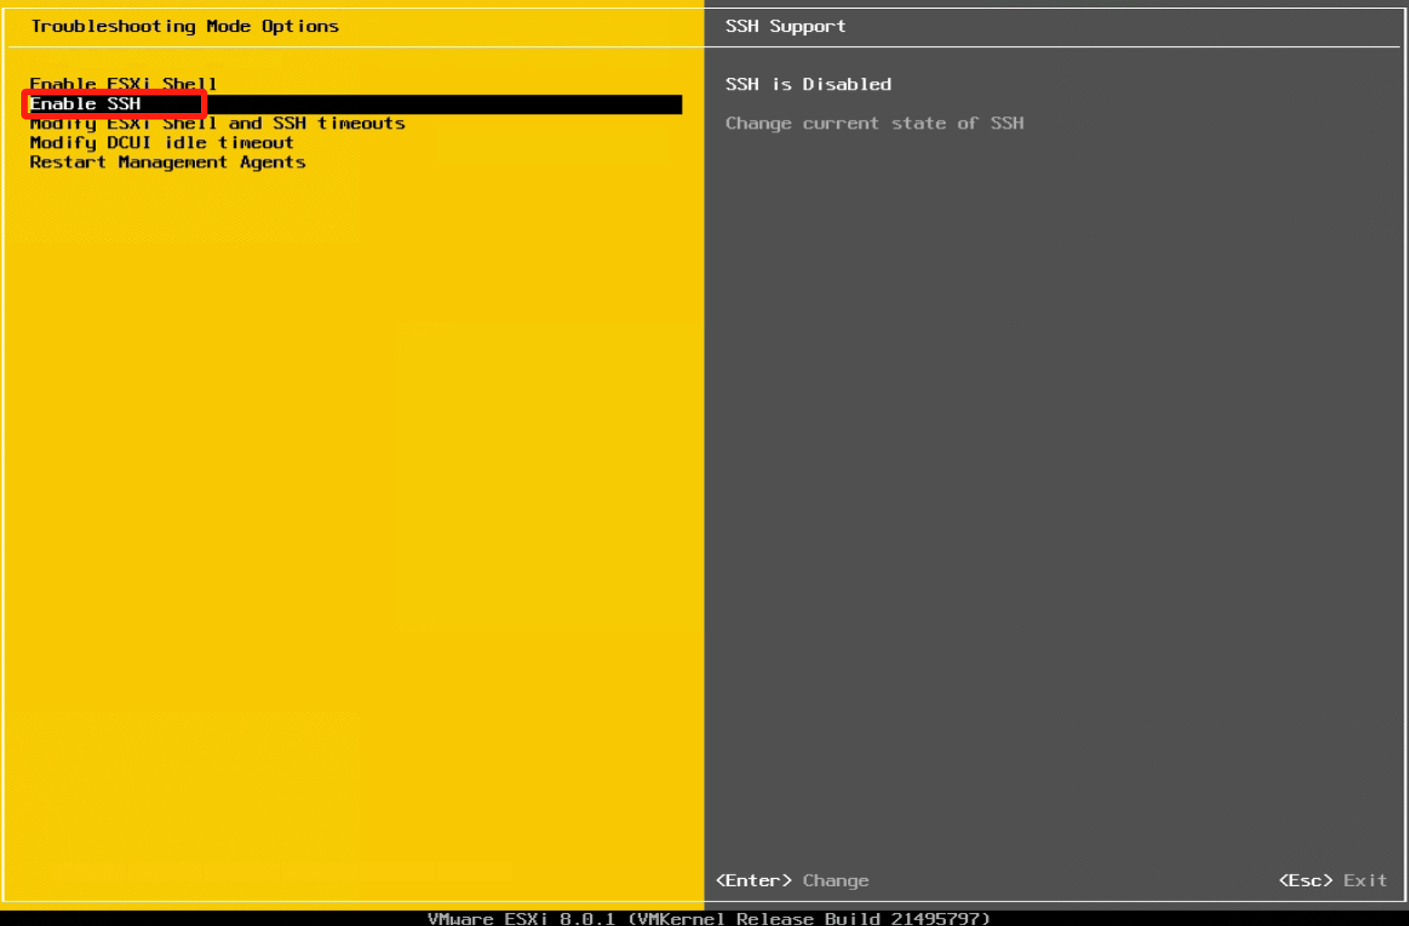This screenshot has height=926, width=1409.
Task: Select the Enable ESXi Shell option
Action: (123, 84)
